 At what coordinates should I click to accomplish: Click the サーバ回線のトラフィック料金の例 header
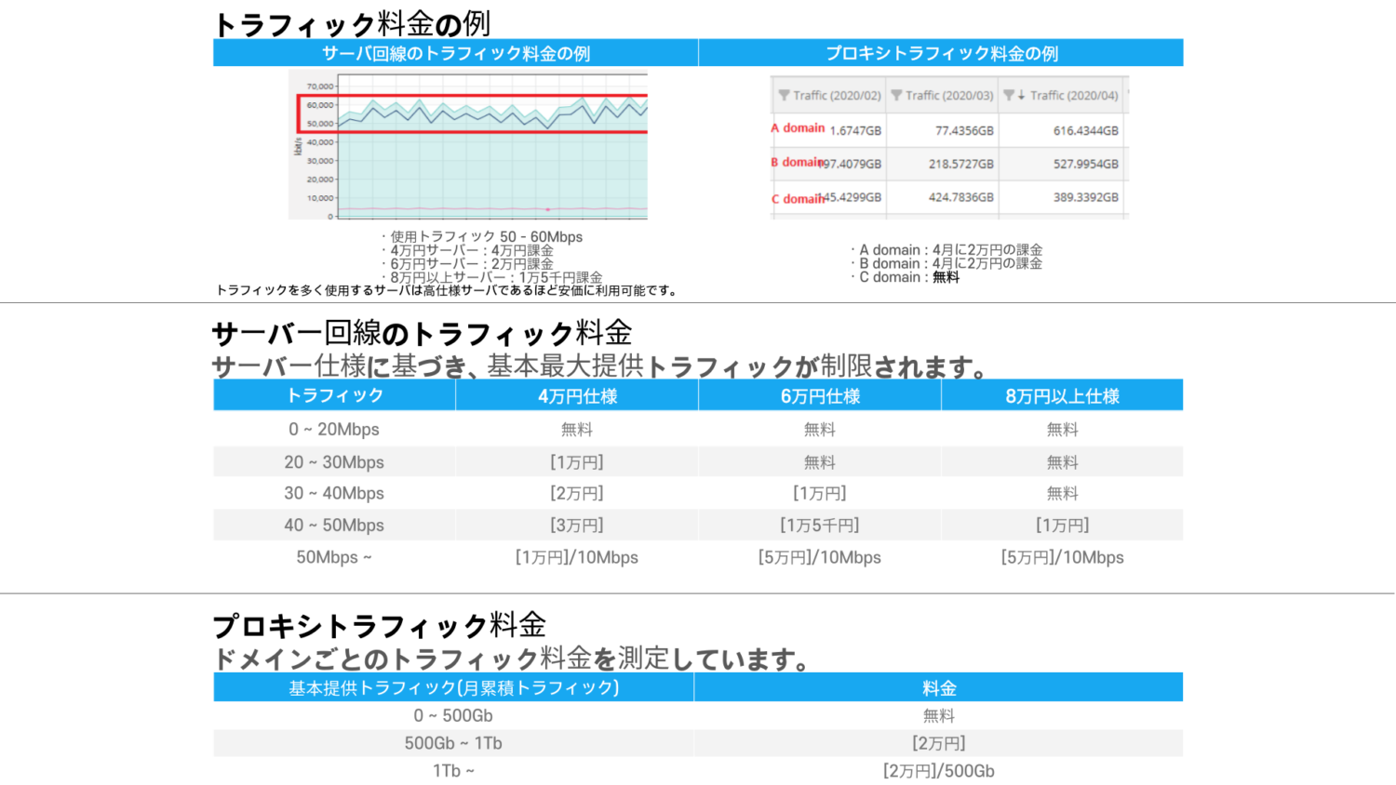(x=455, y=53)
